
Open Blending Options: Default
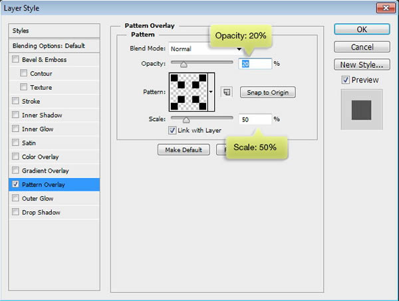pos(55,46)
